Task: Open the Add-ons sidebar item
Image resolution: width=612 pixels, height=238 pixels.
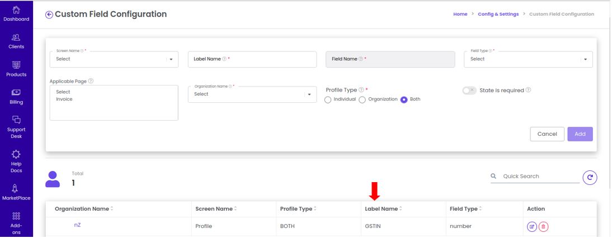Action: coord(16,224)
